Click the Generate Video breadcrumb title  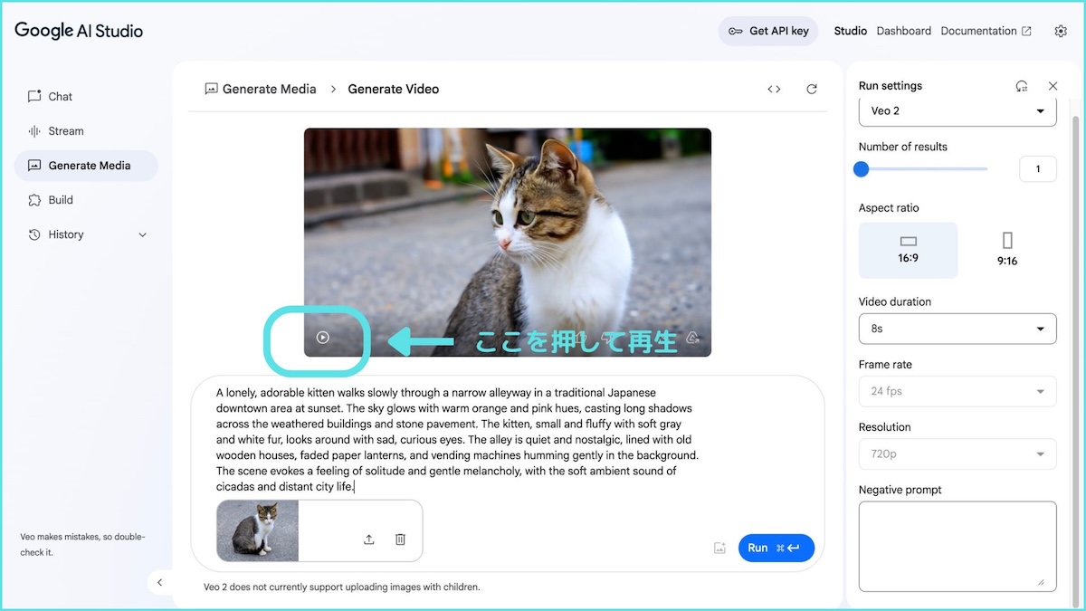(x=394, y=89)
